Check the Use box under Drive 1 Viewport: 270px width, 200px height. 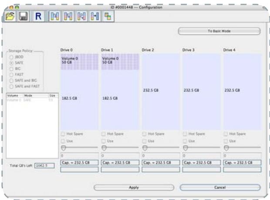coord(103,141)
